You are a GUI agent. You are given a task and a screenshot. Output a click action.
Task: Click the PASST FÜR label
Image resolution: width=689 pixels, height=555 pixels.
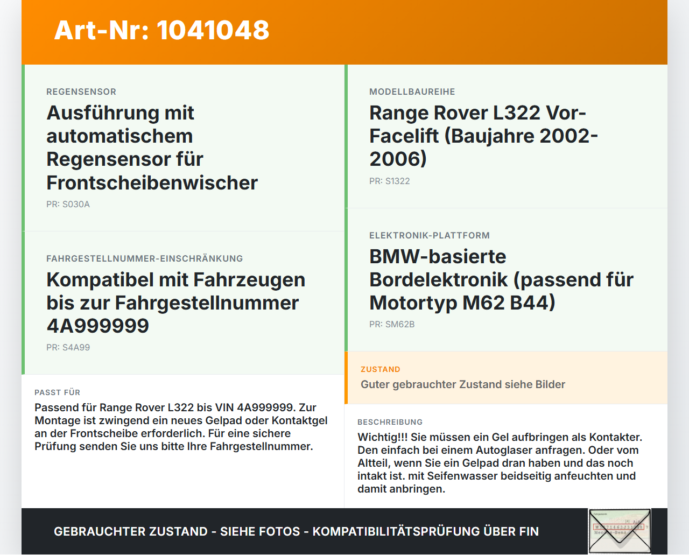click(x=58, y=392)
